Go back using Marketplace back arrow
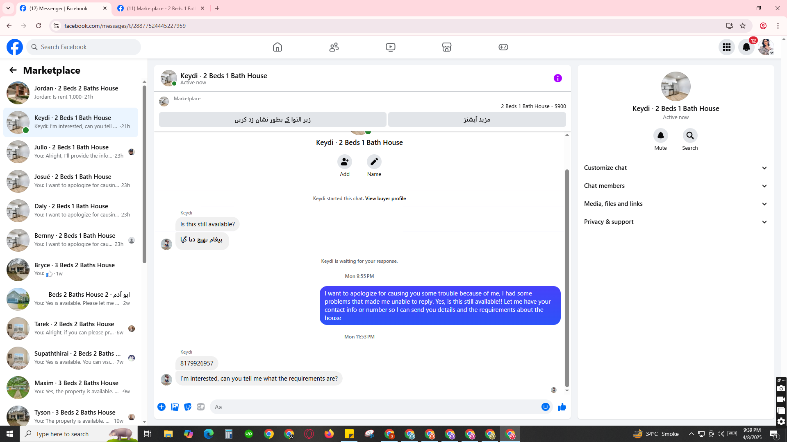 13,70
